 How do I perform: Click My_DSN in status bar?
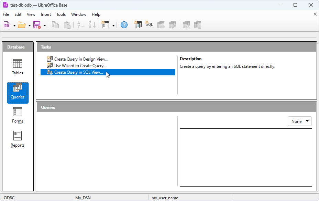pyautogui.click(x=83, y=198)
